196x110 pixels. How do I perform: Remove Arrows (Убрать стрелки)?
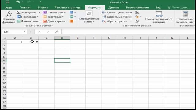[115, 21]
